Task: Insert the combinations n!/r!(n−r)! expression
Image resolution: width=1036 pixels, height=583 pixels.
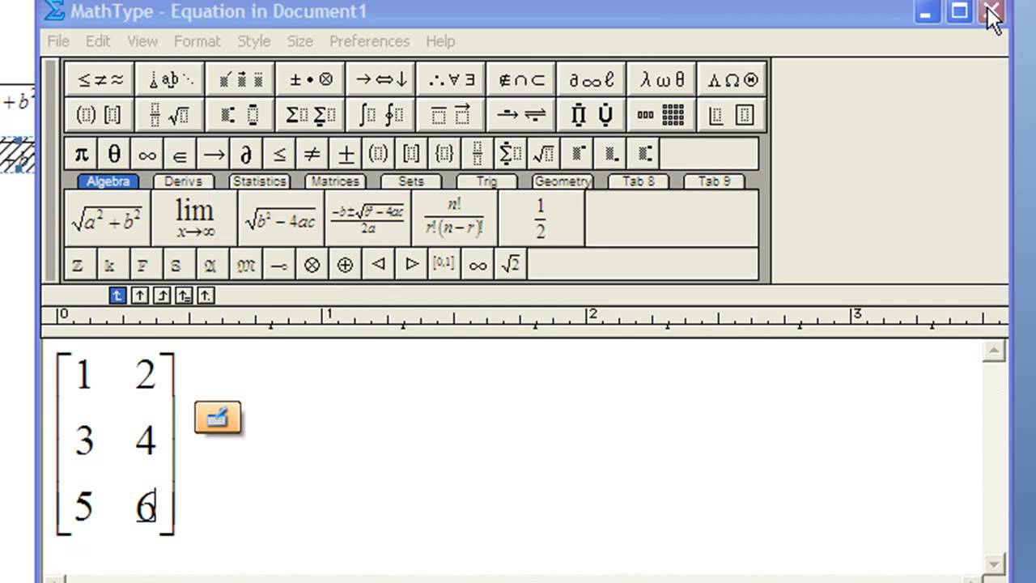Action: [454, 219]
